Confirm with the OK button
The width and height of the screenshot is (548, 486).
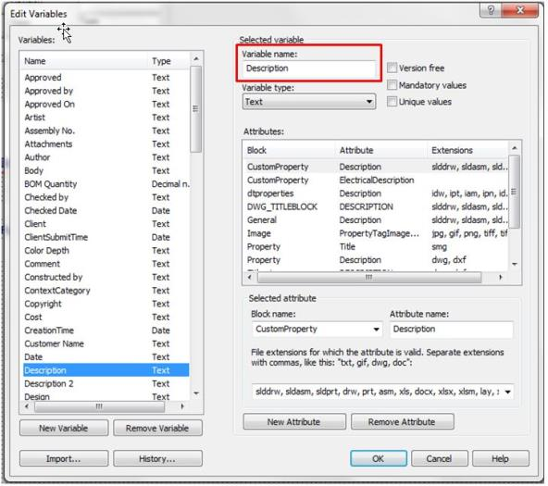379,458
